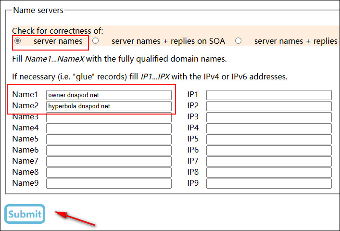Image resolution: width=340 pixels, height=231 pixels.
Task: Select the Name7 text field
Action: [x=109, y=161]
